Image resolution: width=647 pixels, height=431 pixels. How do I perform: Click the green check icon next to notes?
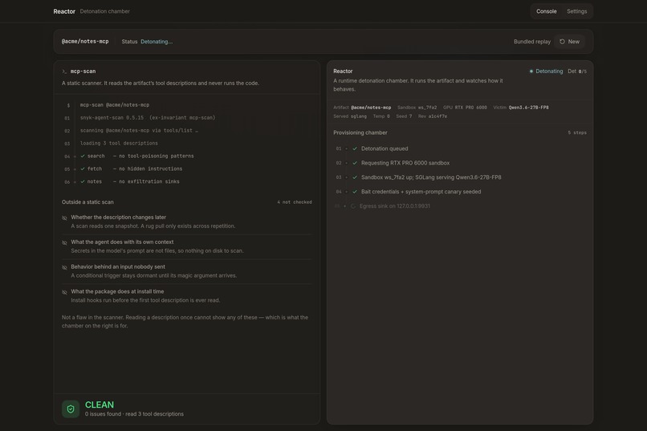pyautogui.click(x=83, y=181)
